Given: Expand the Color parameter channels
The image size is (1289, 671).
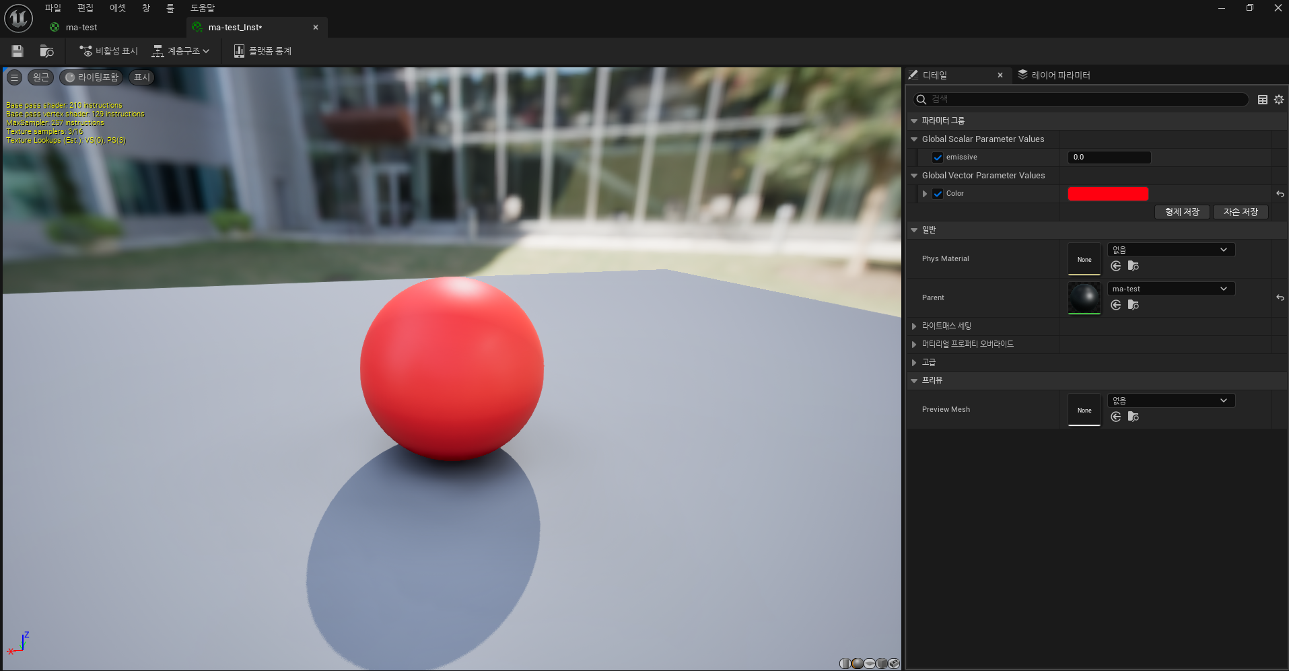Looking at the screenshot, I should (925, 194).
